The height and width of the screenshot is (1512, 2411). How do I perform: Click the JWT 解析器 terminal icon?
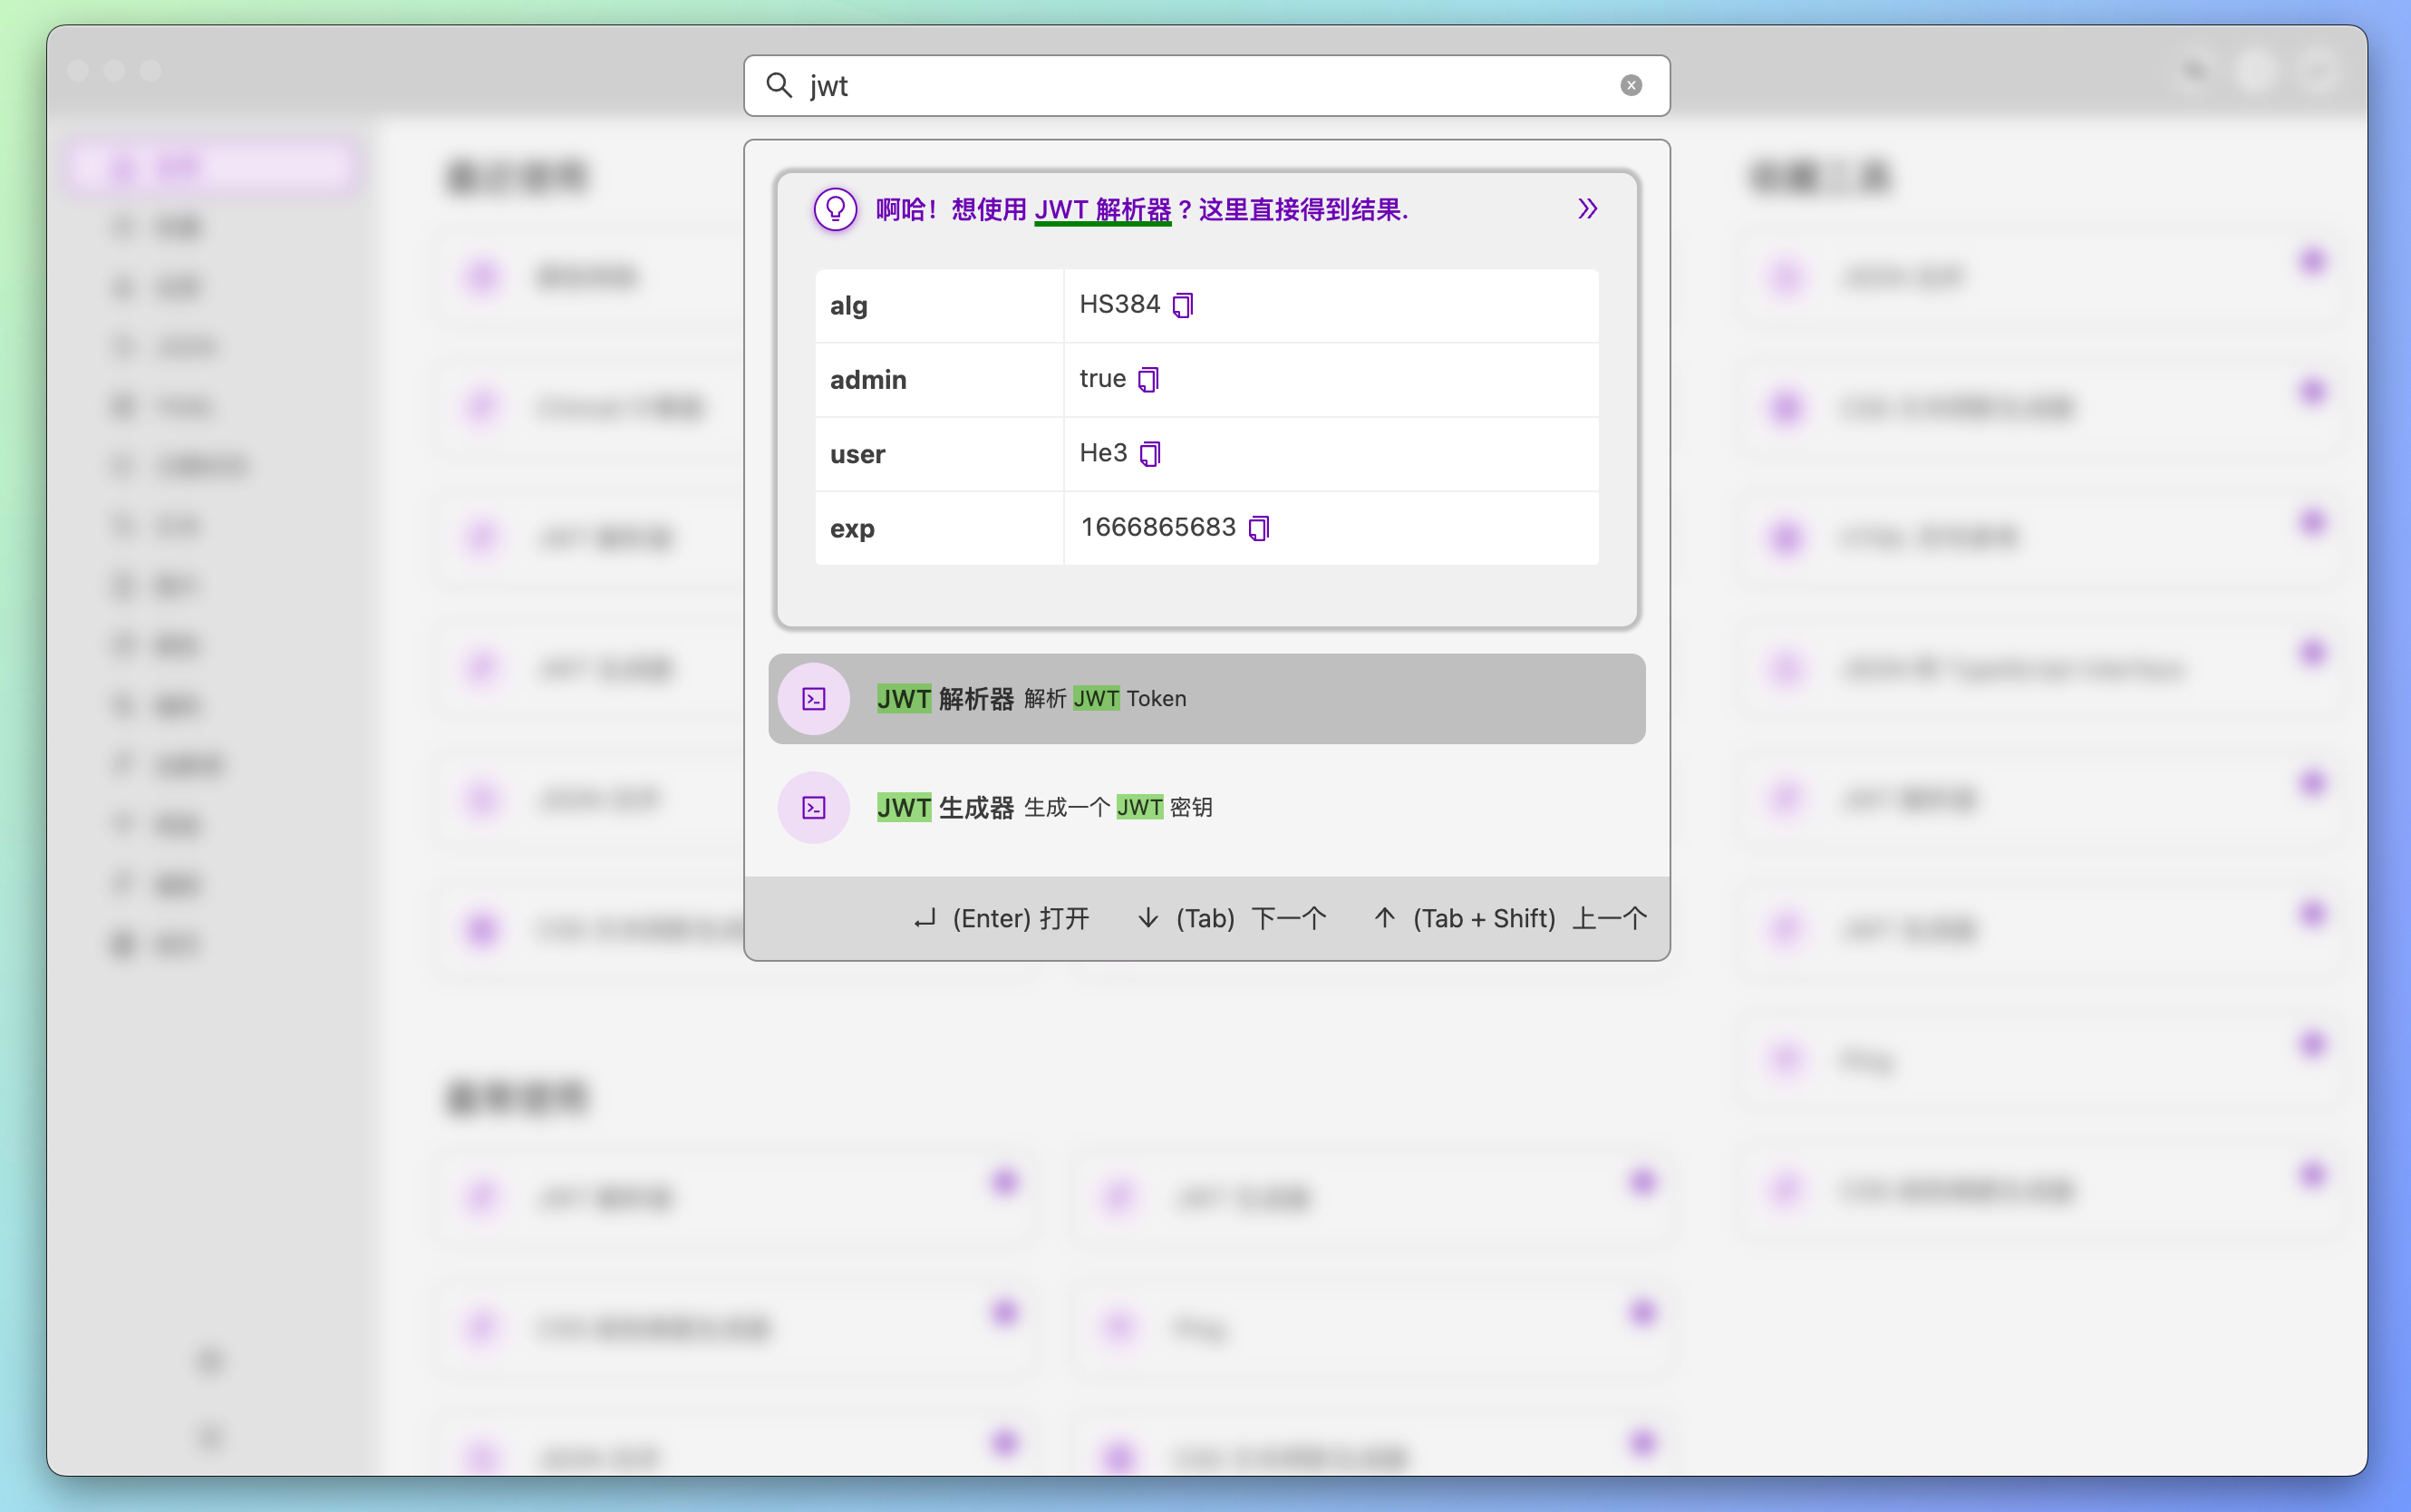[814, 699]
